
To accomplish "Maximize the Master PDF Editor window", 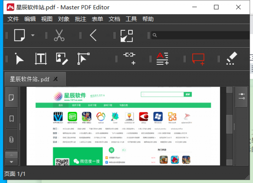I will (x=216, y=7).
